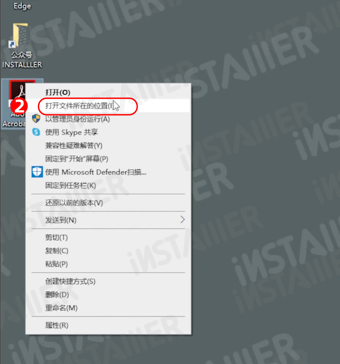The width and height of the screenshot is (340, 364).
Task: Select 复制(C) from the menu
Action: 108,251
